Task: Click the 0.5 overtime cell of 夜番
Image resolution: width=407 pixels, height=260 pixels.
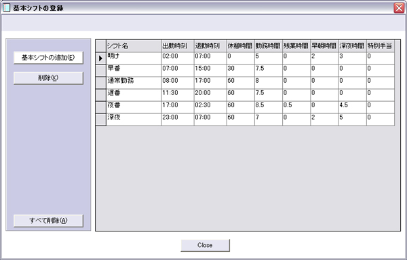Action: tap(296, 107)
